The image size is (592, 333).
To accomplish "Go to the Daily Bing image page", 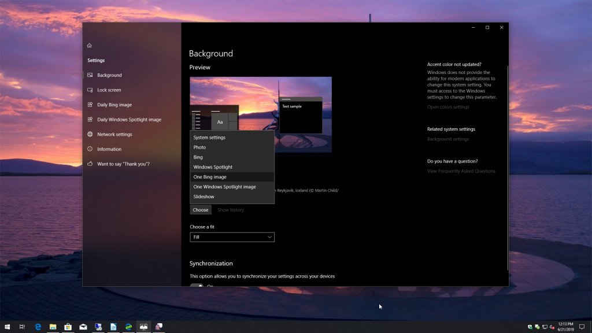I will (114, 105).
